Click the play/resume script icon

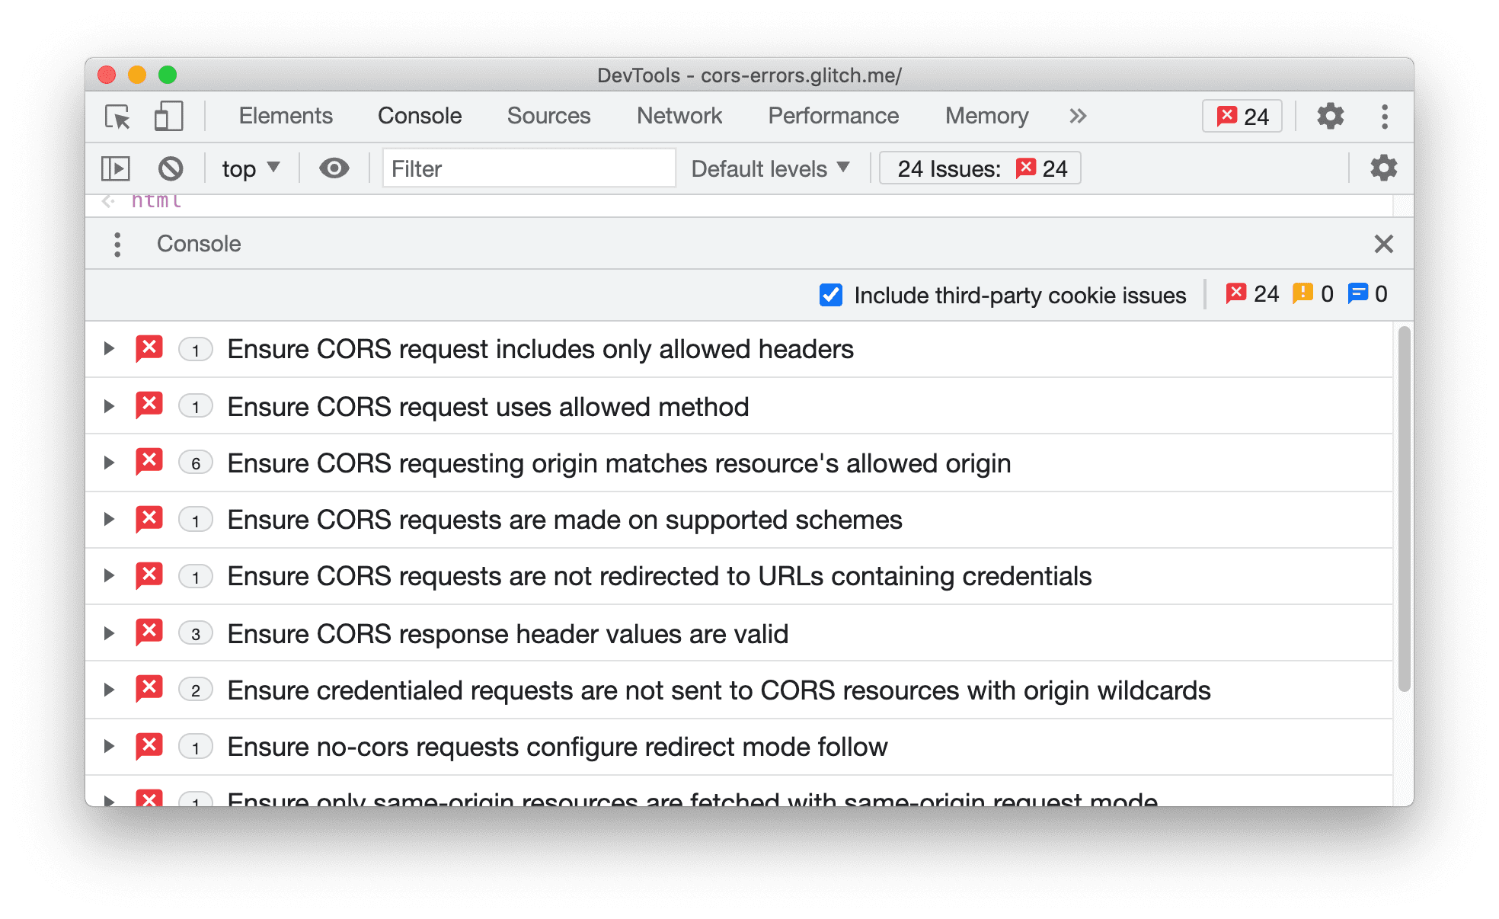117,168
